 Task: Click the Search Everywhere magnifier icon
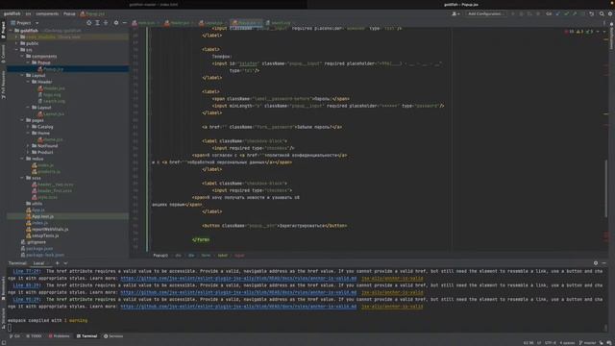(x=602, y=13)
